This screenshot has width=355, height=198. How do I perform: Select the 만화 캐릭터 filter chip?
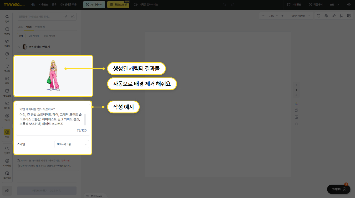[49, 36]
